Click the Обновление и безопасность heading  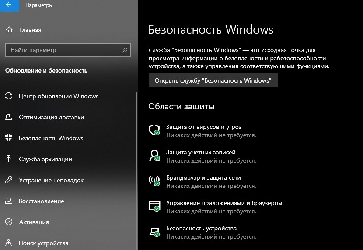pyautogui.click(x=46, y=70)
